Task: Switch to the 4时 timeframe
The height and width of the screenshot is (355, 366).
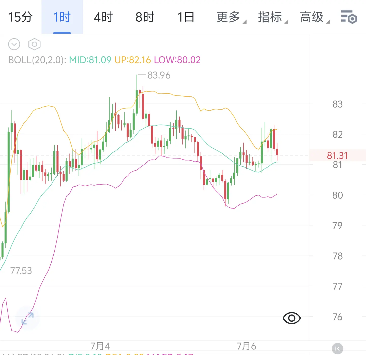Action: tap(103, 17)
